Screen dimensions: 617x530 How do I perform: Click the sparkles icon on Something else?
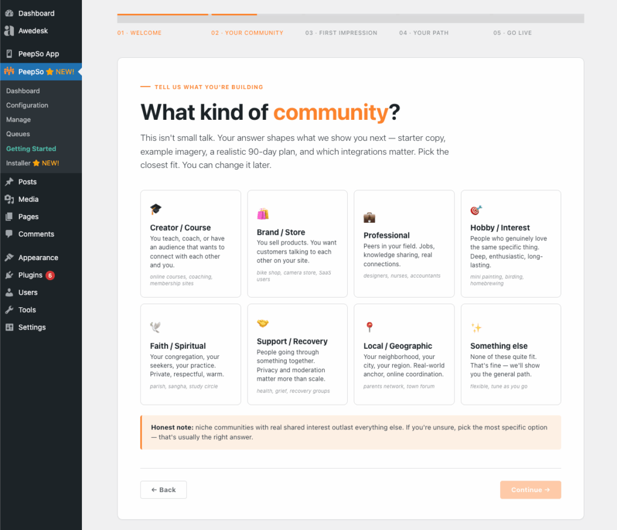[x=476, y=328]
